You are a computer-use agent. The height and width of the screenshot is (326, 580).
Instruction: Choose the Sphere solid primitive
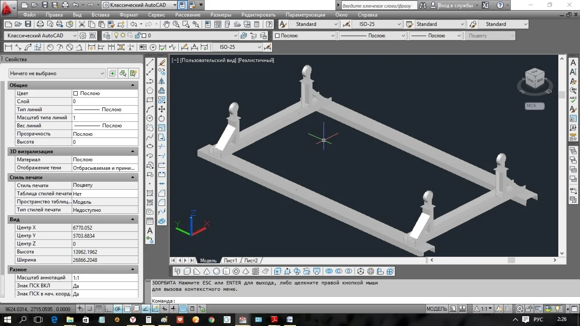[217, 271]
